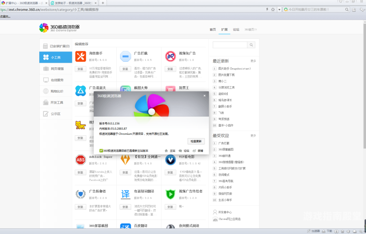Open the 论坛 navigation tab

[236, 29]
